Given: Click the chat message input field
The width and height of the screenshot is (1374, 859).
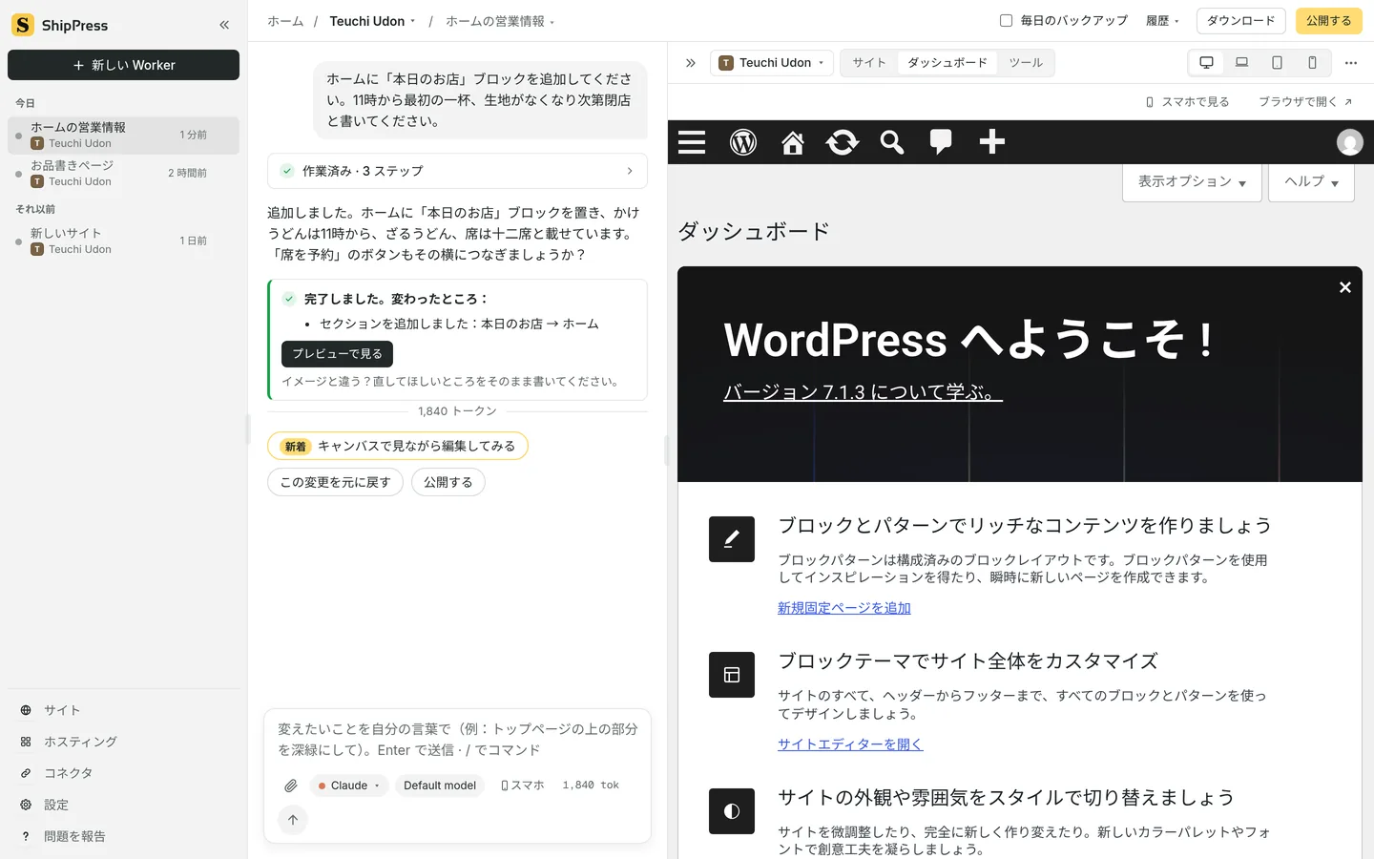Looking at the screenshot, I should click(457, 740).
